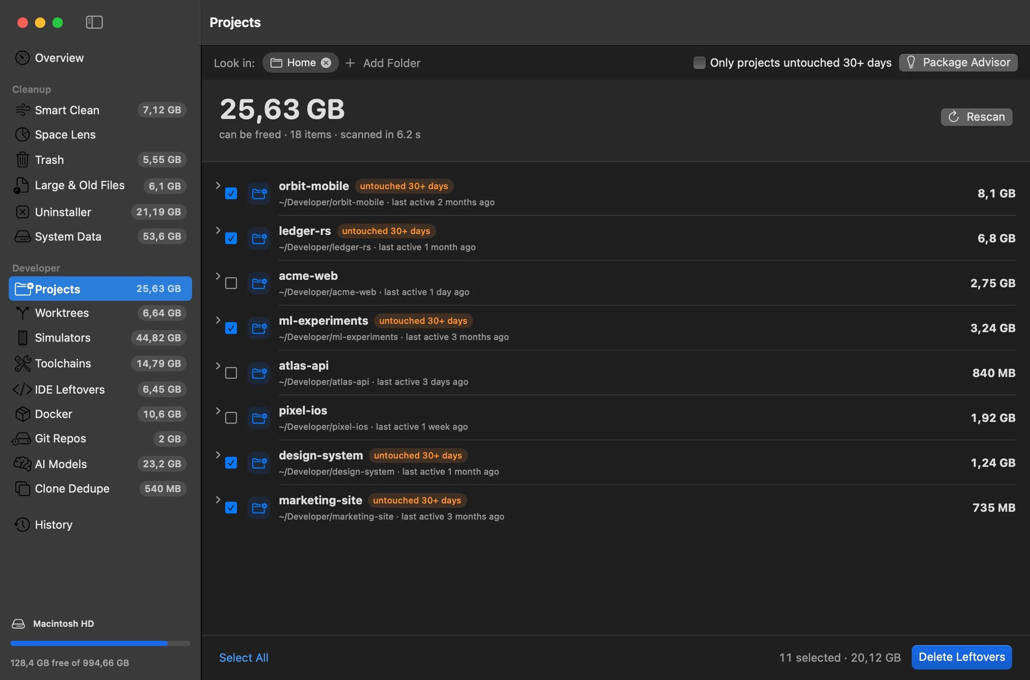This screenshot has height=680, width=1030.
Task: Click the Large & Old Files icon
Action: point(21,186)
